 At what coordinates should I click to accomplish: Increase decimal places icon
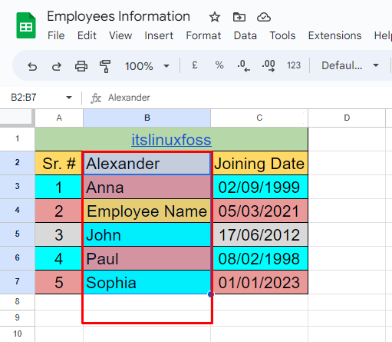click(268, 65)
